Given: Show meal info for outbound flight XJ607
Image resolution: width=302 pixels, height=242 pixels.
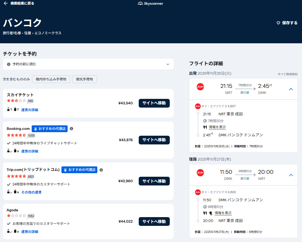Looking at the screenshot, I should click(217, 127).
